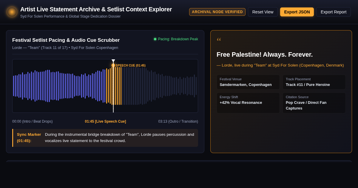Screen dimensions: 358x188
Task: Click the glowing orange app logo
Action: coord(12,12)
